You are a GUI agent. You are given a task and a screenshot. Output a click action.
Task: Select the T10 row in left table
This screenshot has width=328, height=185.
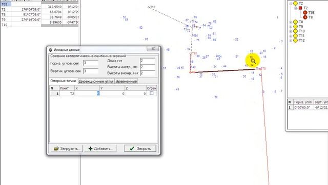point(6,25)
